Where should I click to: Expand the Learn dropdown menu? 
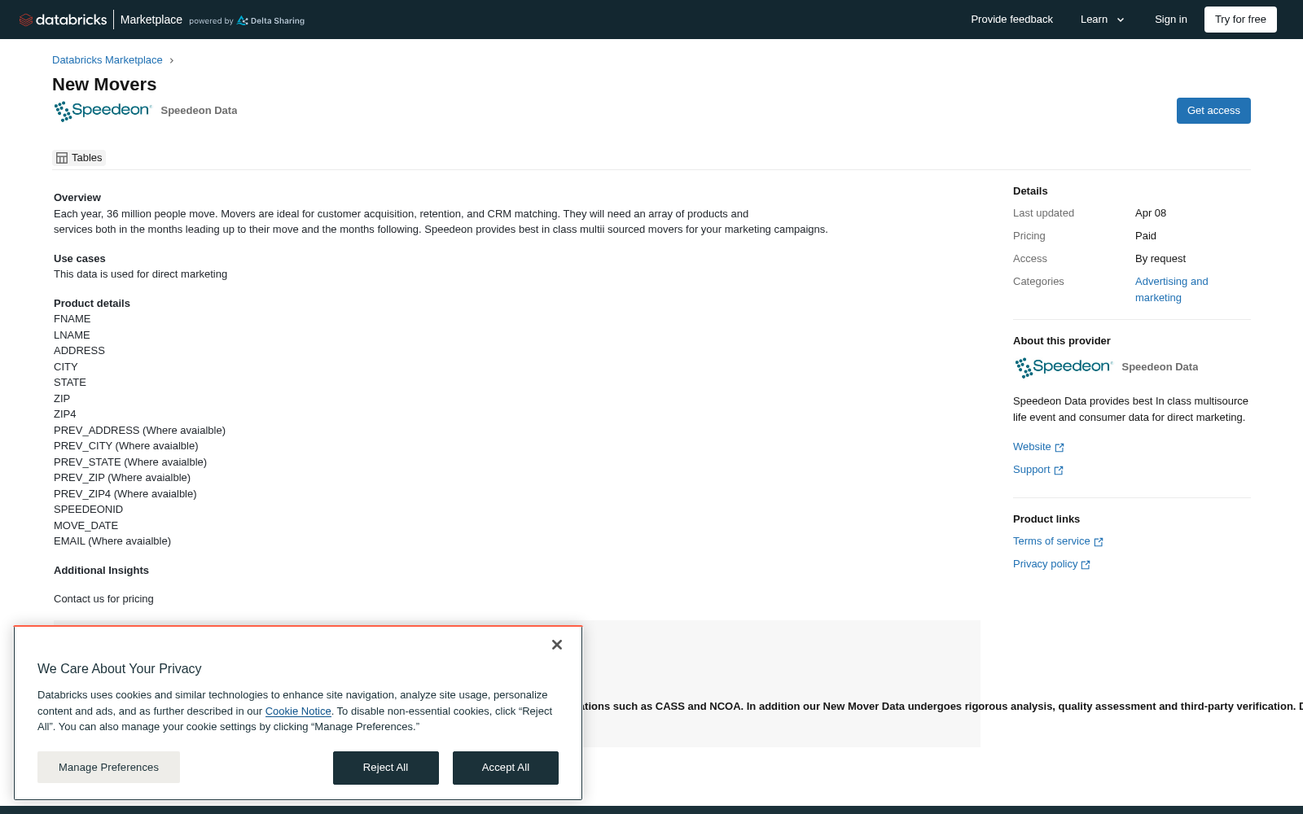[x=1103, y=20]
